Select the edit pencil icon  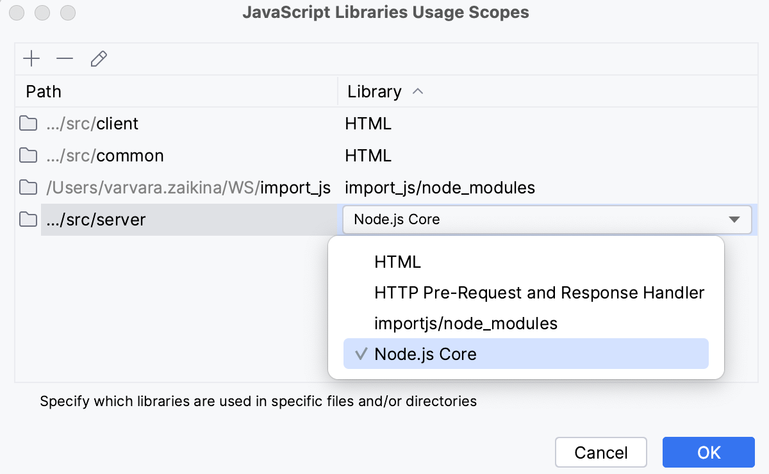point(97,58)
